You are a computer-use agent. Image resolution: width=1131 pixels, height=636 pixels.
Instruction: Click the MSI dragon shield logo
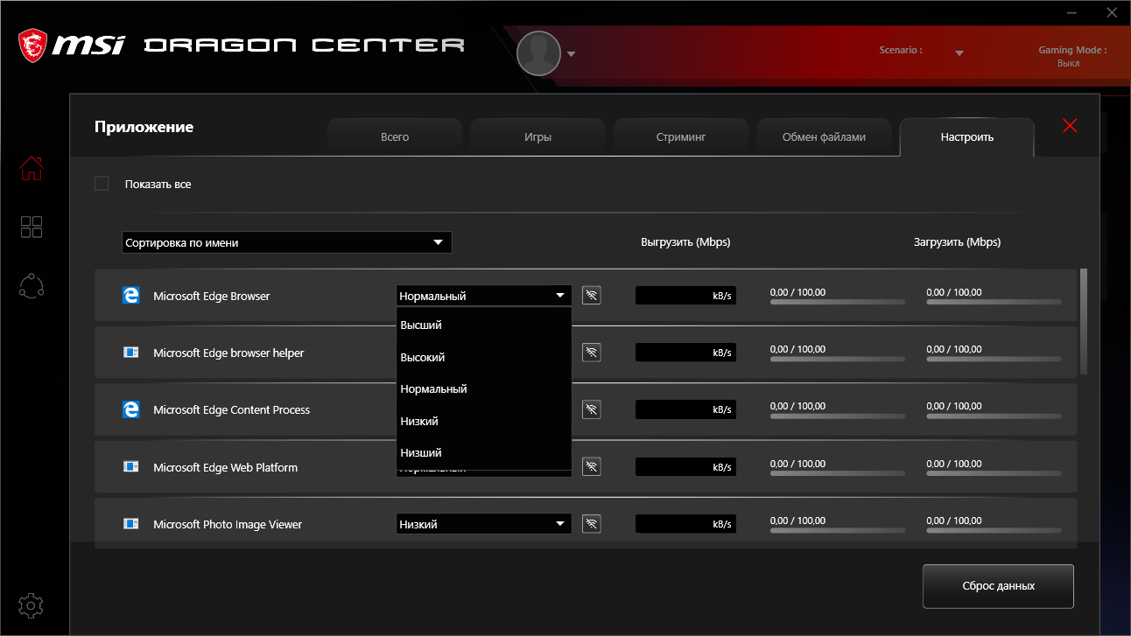pyautogui.click(x=33, y=45)
